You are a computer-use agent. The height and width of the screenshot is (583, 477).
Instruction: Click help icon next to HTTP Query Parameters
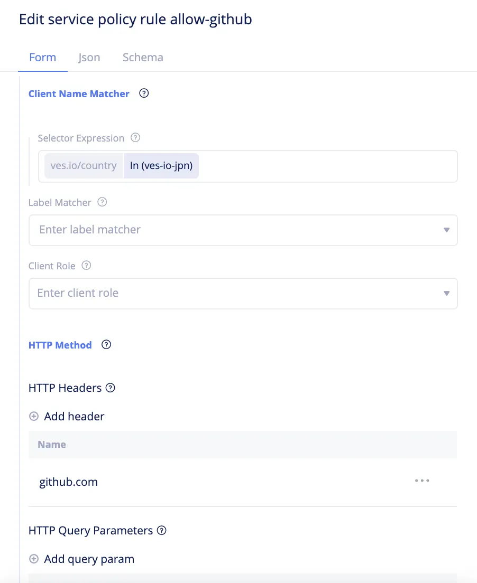tap(162, 530)
